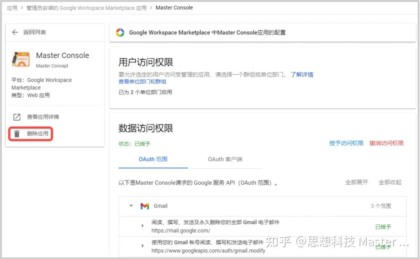
Task: Click the Master Console app logo
Action: click(21, 59)
